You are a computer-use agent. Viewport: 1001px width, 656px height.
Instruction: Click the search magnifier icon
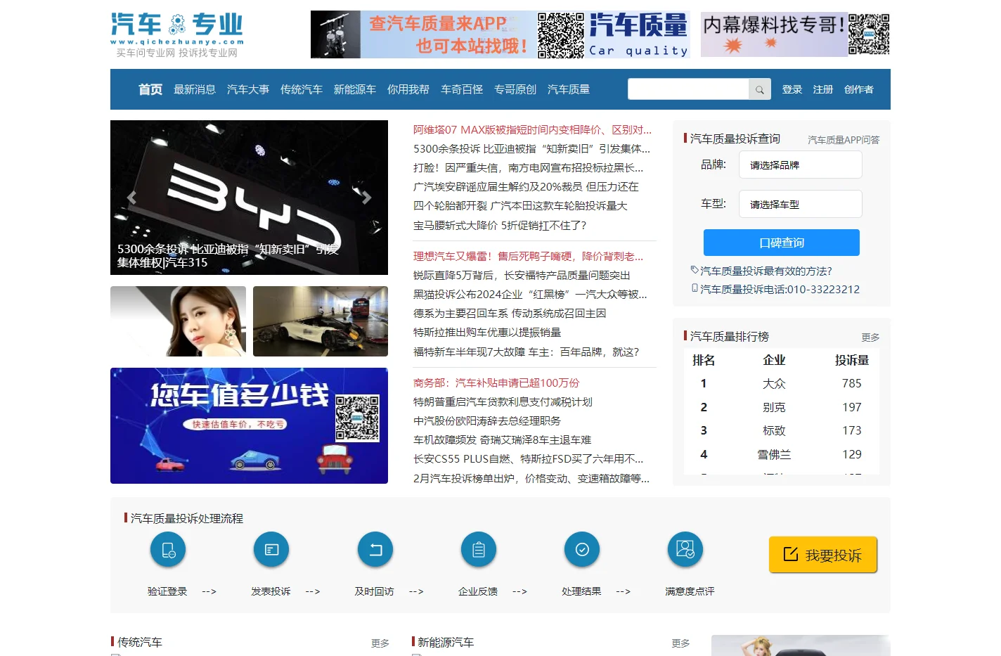[x=760, y=89]
